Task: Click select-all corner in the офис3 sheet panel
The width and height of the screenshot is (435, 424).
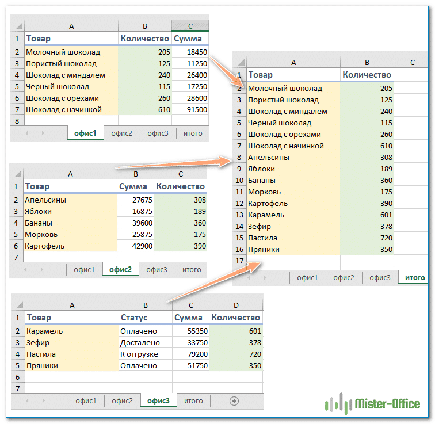Action: [x=19, y=305]
